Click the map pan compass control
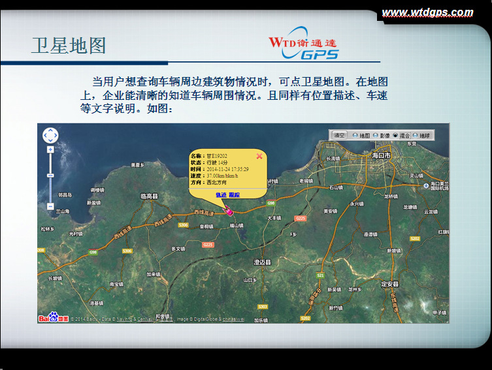Image resolution: width=492 pixels, height=370 pixels. pos(50,135)
